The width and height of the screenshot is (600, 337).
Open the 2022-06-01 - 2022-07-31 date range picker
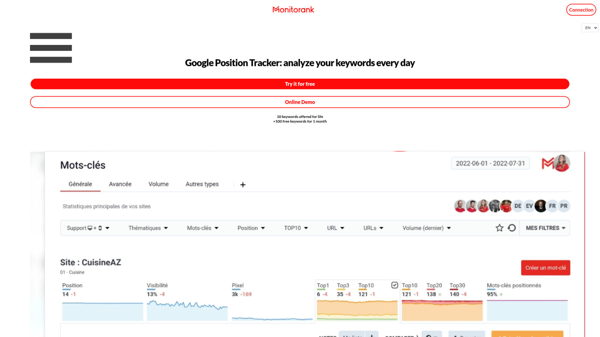[490, 163]
